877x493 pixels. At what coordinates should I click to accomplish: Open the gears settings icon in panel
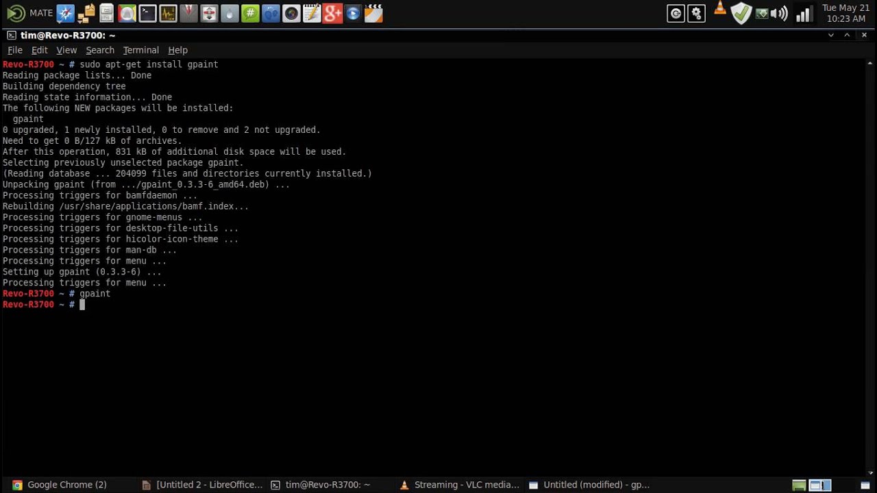pyautogui.click(x=697, y=14)
